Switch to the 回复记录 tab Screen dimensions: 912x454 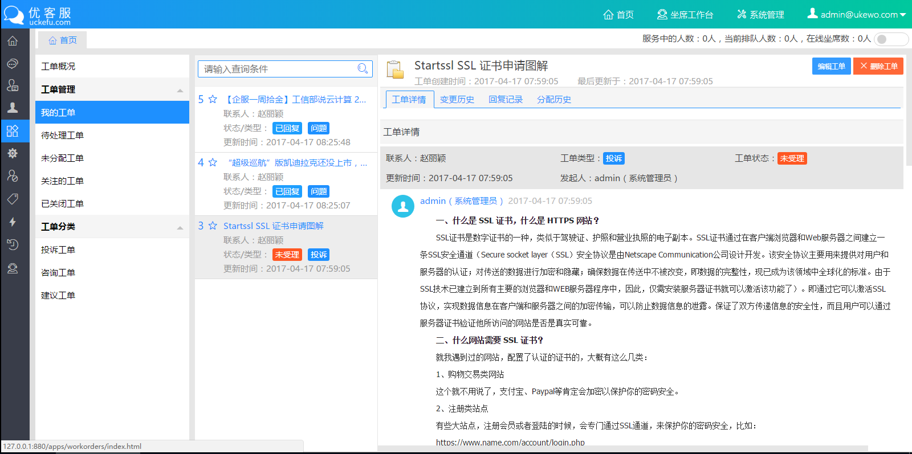(505, 100)
